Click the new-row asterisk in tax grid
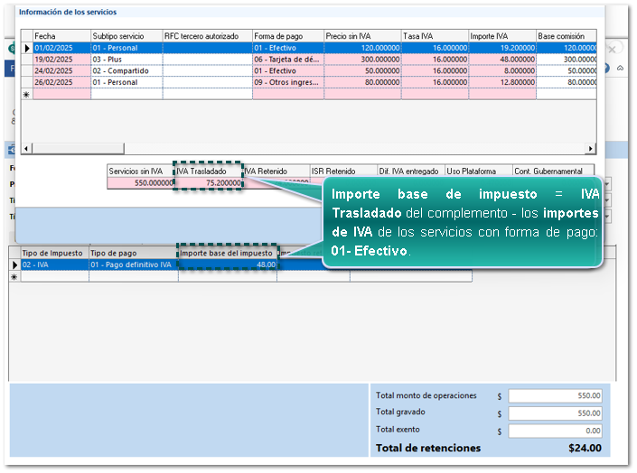 coord(14,277)
